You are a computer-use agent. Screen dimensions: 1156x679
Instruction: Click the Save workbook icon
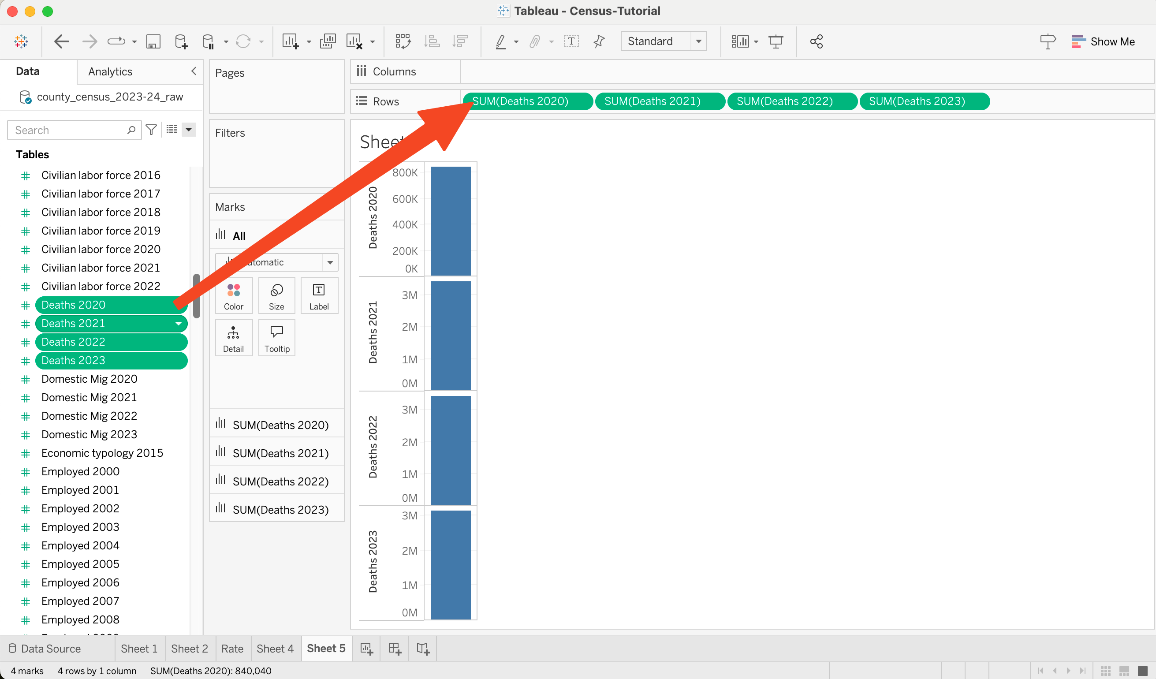tap(153, 41)
